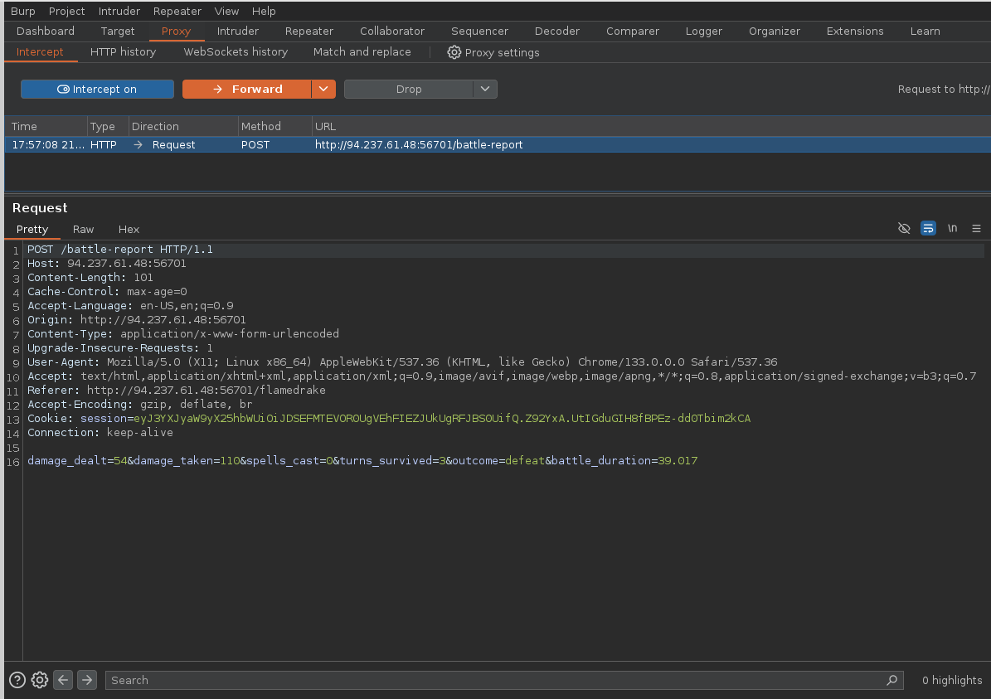Go to previous search match arrow
The height and width of the screenshot is (699, 991).
(63, 680)
